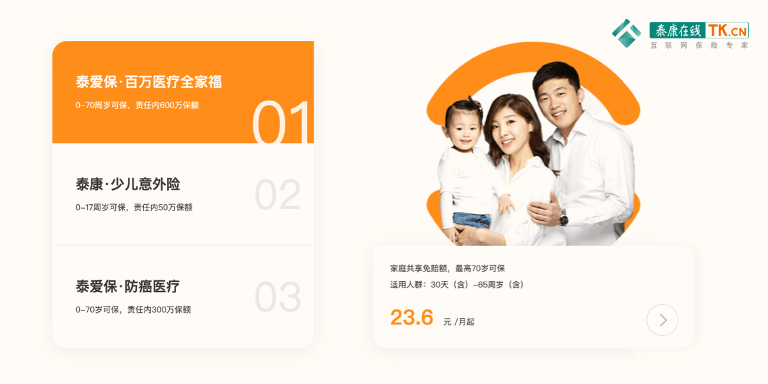Click the 0-17周岁可保 50万保额 subtitle
768x384 pixels.
134,207
